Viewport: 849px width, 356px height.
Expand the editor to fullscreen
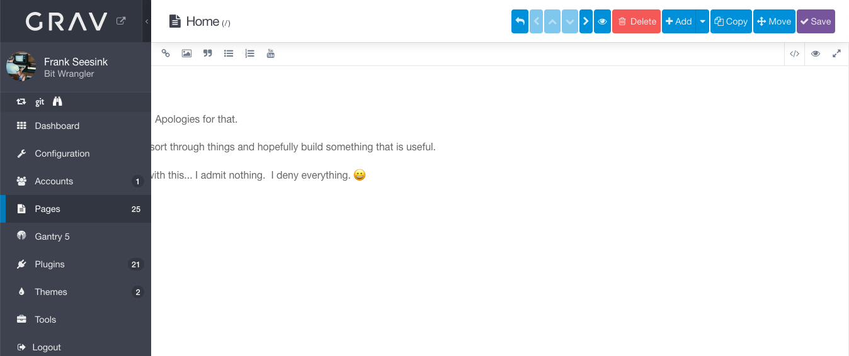[x=836, y=54]
